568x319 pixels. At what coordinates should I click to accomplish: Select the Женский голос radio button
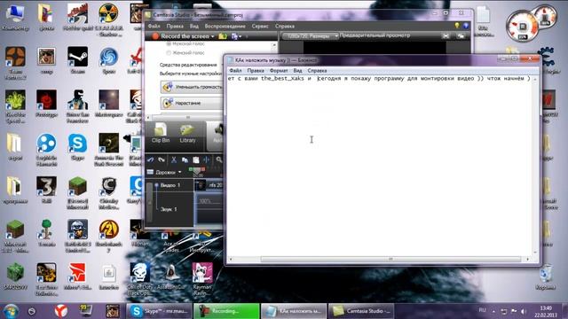tap(169, 53)
